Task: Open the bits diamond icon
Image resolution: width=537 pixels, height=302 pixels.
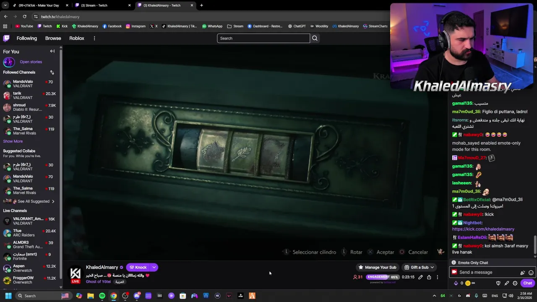Action: coord(456,283)
